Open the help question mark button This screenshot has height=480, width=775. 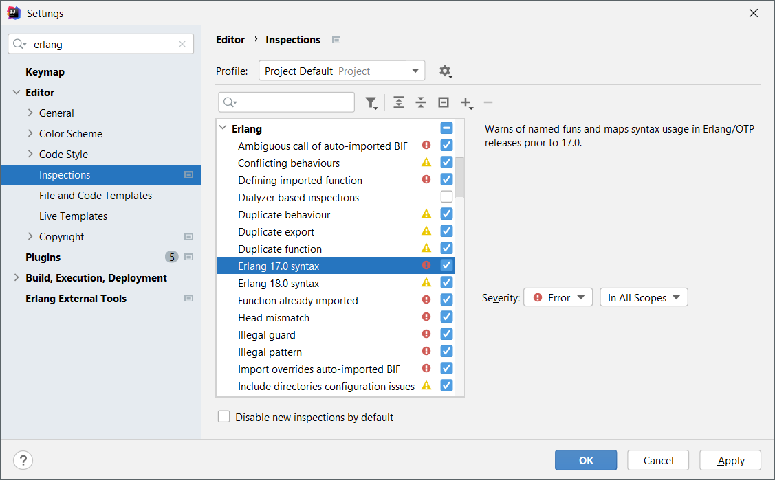pyautogui.click(x=23, y=460)
